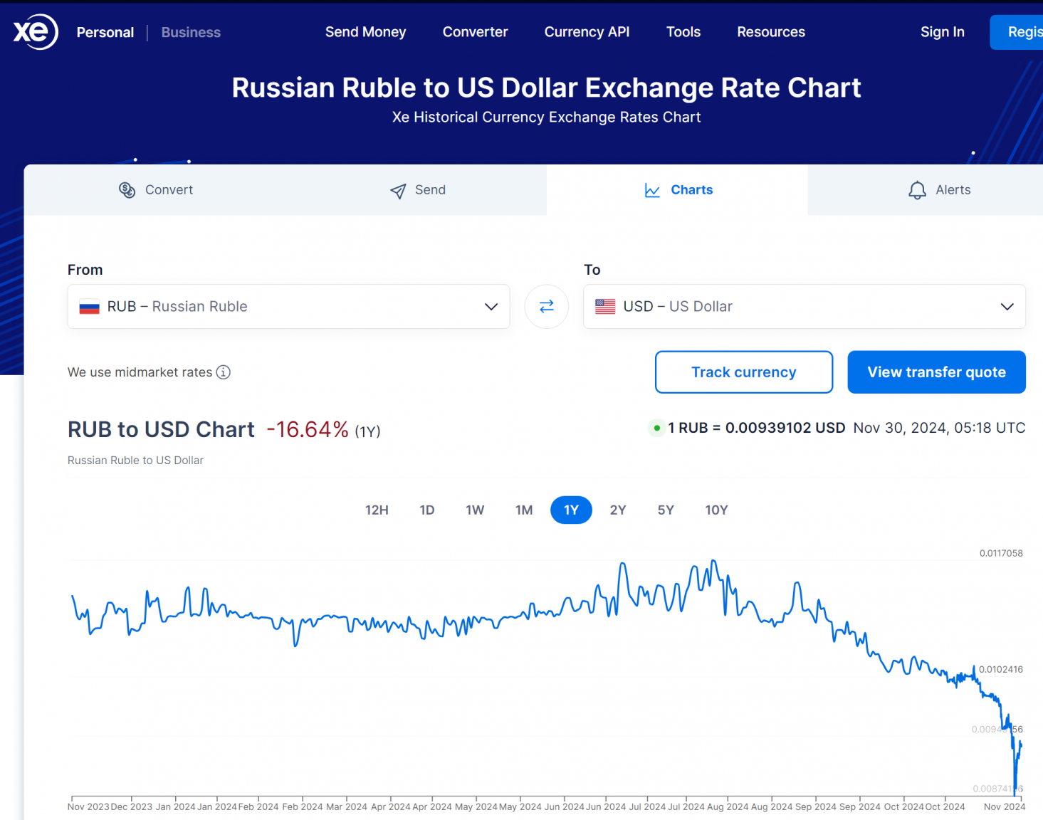Viewport: 1043px width, 820px height.
Task: Select the 1M time range
Action: pyautogui.click(x=524, y=510)
